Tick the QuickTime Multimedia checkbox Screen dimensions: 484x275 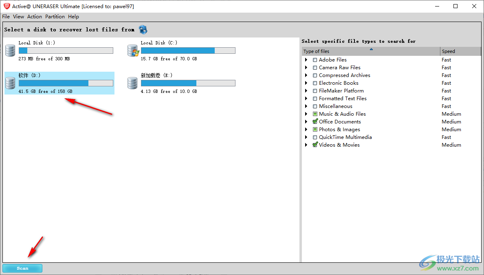[315, 137]
